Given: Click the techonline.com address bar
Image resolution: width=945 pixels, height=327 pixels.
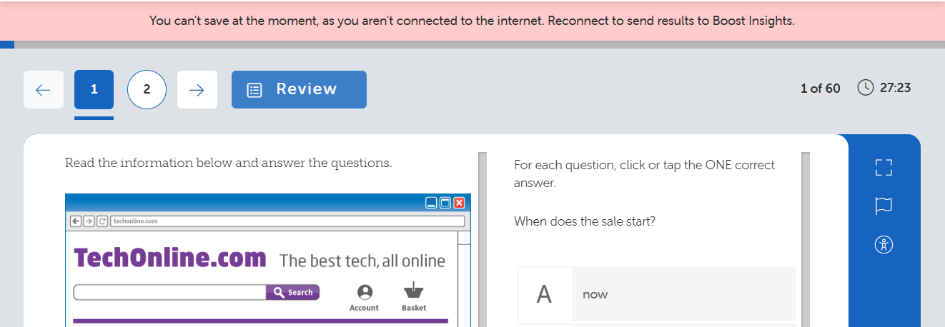Looking at the screenshot, I should tap(286, 221).
